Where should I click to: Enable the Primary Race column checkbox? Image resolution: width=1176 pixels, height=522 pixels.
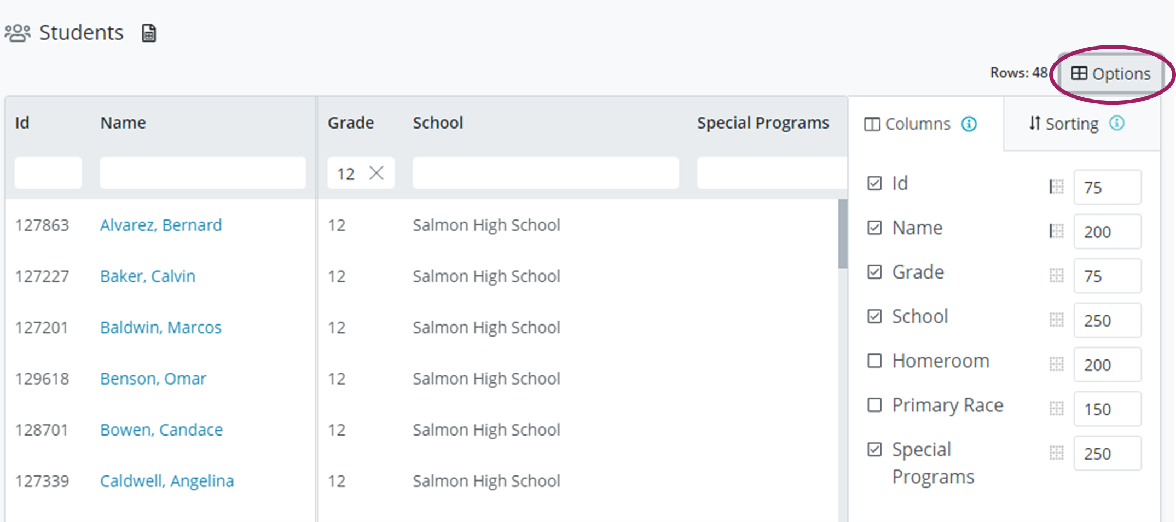click(x=874, y=404)
